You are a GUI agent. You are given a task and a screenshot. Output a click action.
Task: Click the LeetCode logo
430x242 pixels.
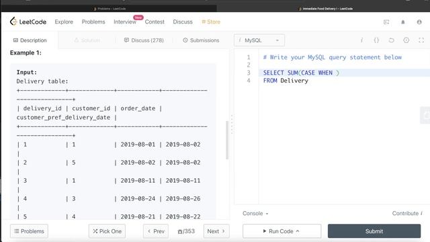(28, 22)
